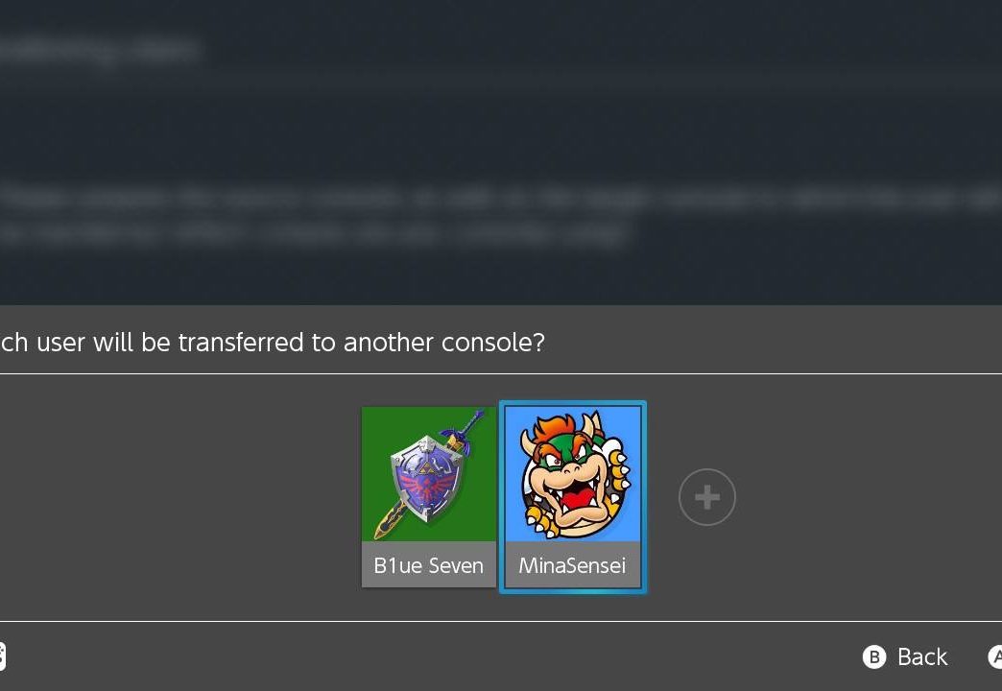Click the blurred title text at top
This screenshot has width=1002, height=691.
pyautogui.click(x=99, y=51)
